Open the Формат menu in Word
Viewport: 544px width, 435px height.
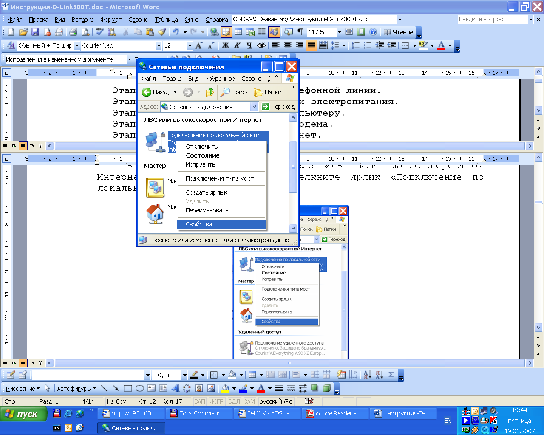[x=111, y=20]
